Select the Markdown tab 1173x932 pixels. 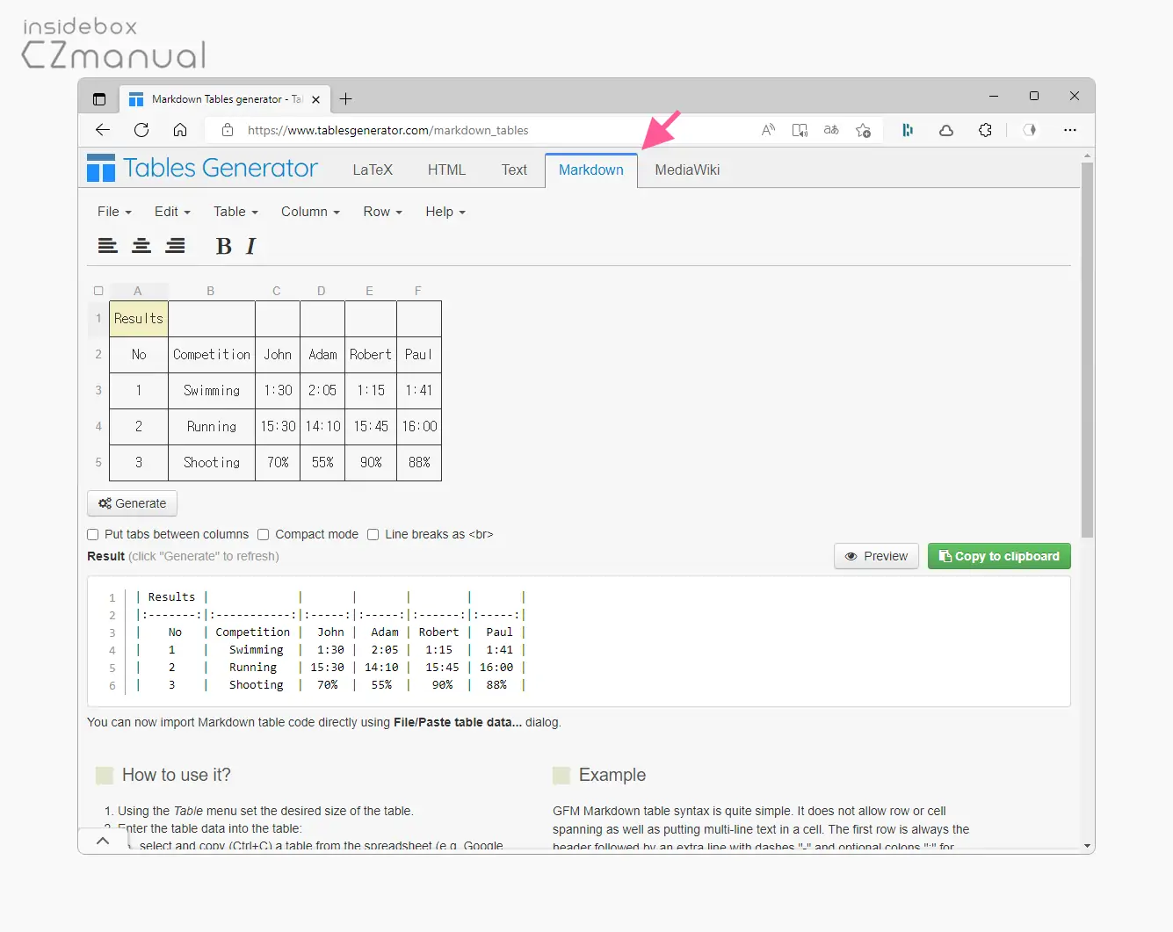point(591,170)
